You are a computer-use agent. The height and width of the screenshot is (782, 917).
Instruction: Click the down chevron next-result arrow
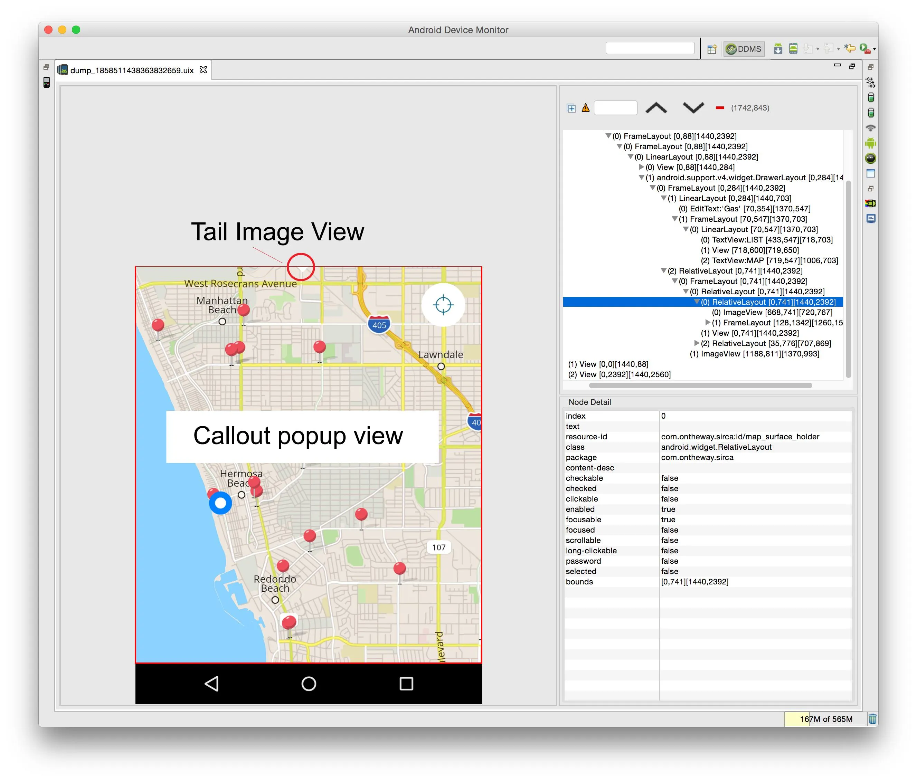pyautogui.click(x=693, y=108)
